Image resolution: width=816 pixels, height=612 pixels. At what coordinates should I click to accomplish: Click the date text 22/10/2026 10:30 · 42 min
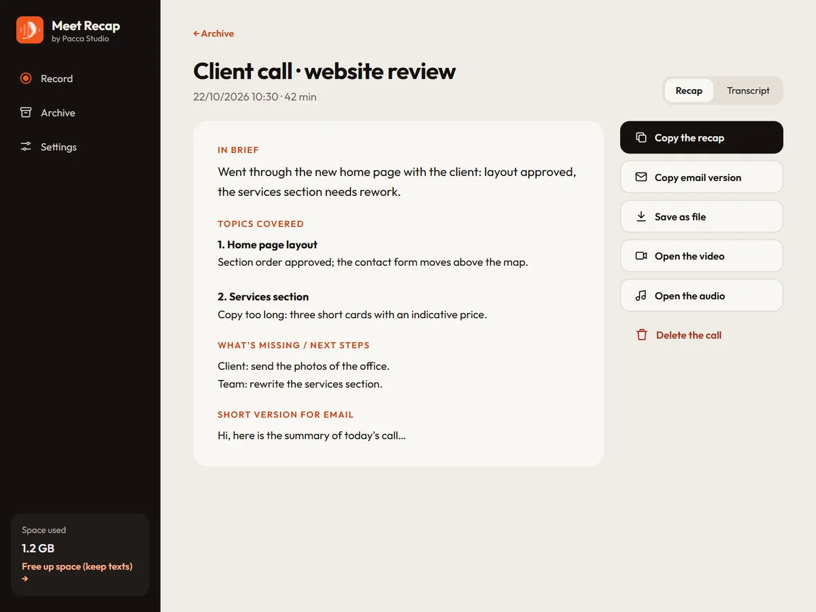point(255,97)
